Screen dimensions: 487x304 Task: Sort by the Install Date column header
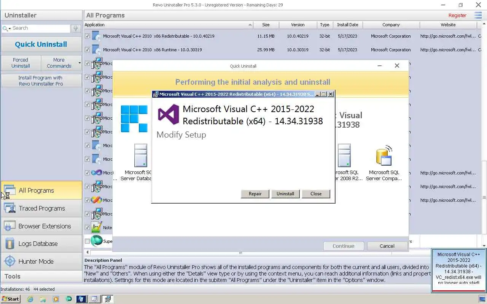point(347,25)
